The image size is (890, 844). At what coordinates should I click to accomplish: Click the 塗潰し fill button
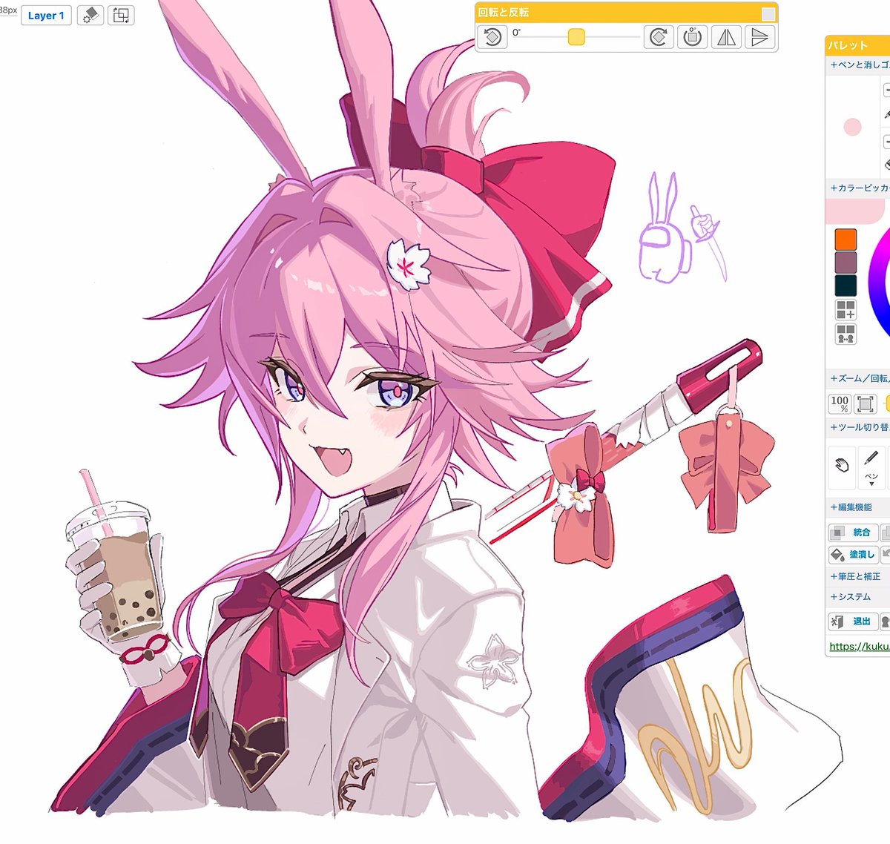coord(853,555)
